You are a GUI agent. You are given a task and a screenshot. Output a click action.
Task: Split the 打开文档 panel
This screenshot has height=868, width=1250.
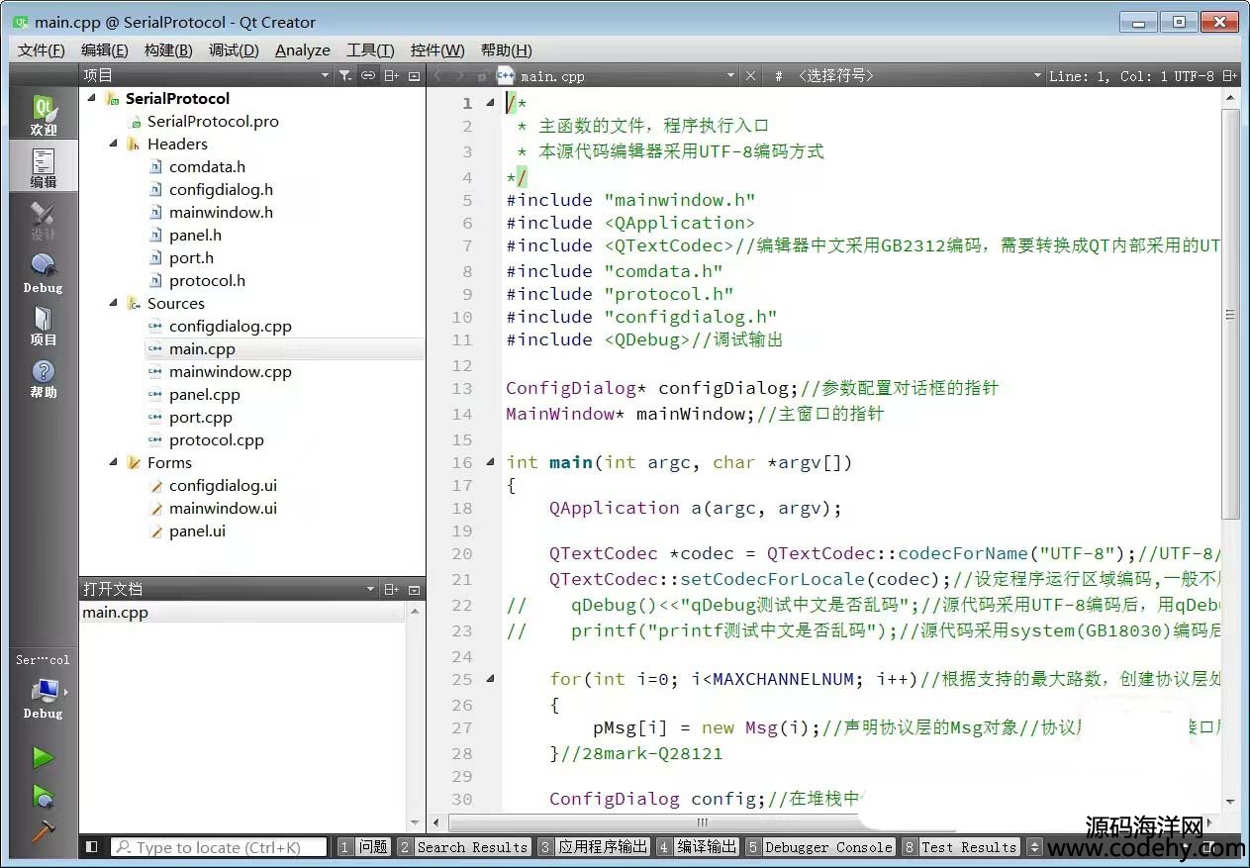(x=392, y=589)
